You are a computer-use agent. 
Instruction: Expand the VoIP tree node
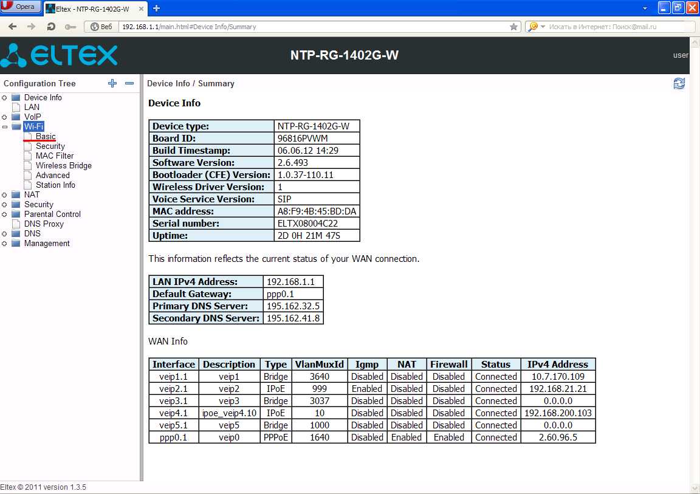(x=5, y=117)
